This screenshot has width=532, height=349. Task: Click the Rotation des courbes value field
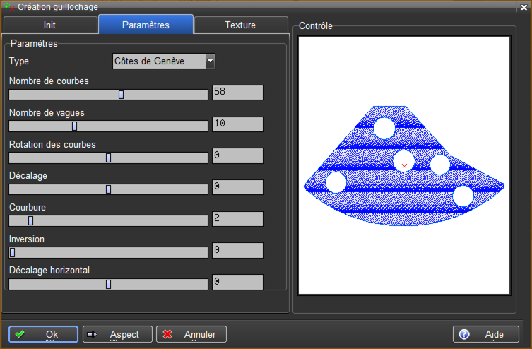point(237,155)
